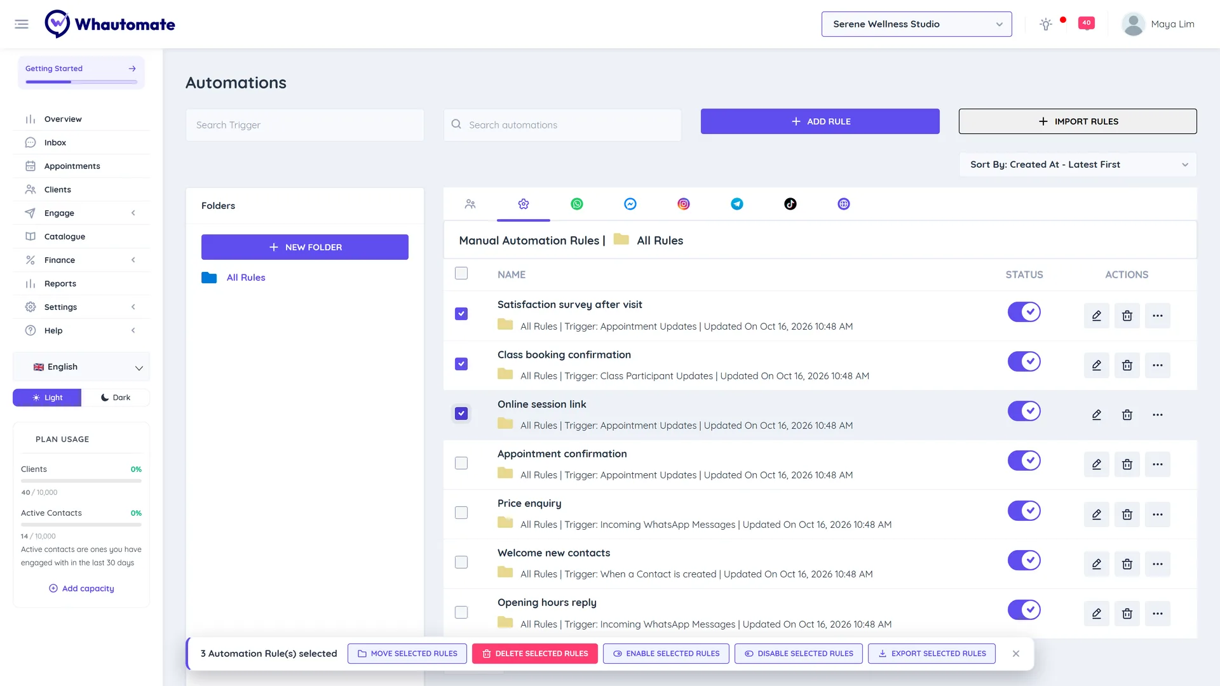Uncheck the Class booking confirmation checkbox
Screen dimensions: 1220x686
[x=461, y=364]
